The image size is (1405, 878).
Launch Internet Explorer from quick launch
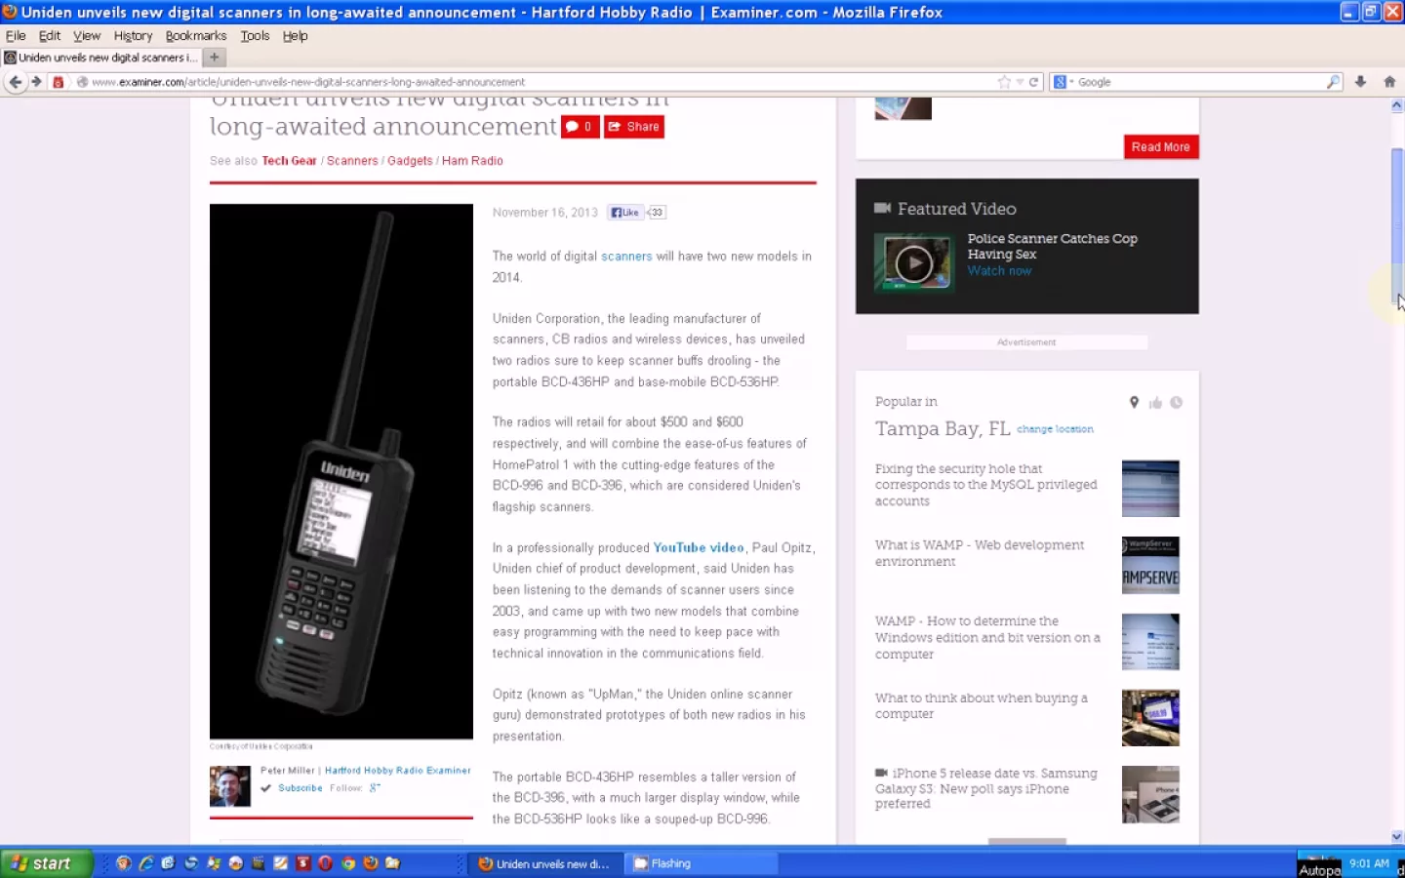(146, 863)
